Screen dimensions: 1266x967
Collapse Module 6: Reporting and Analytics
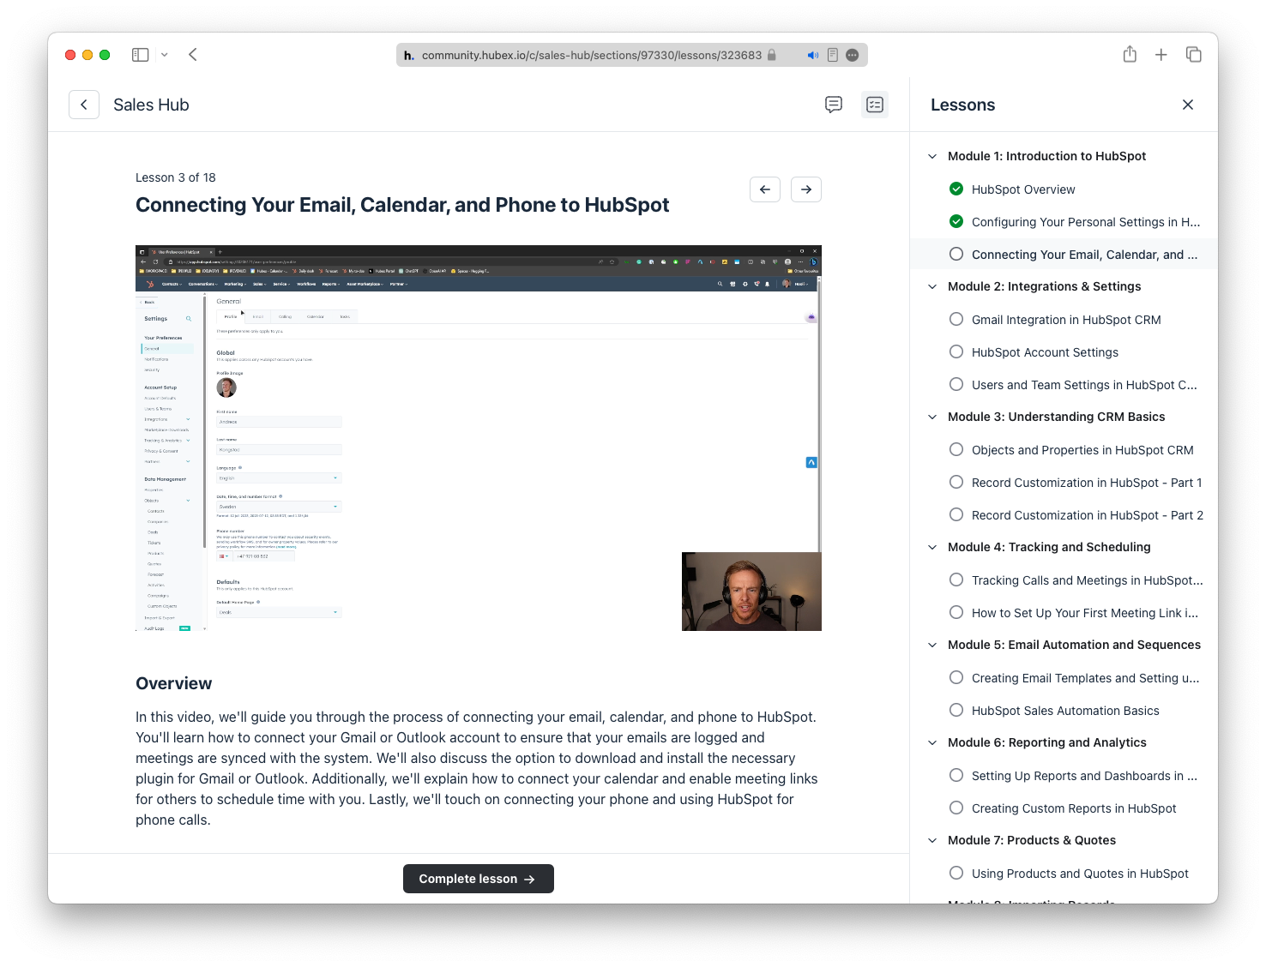coord(932,742)
